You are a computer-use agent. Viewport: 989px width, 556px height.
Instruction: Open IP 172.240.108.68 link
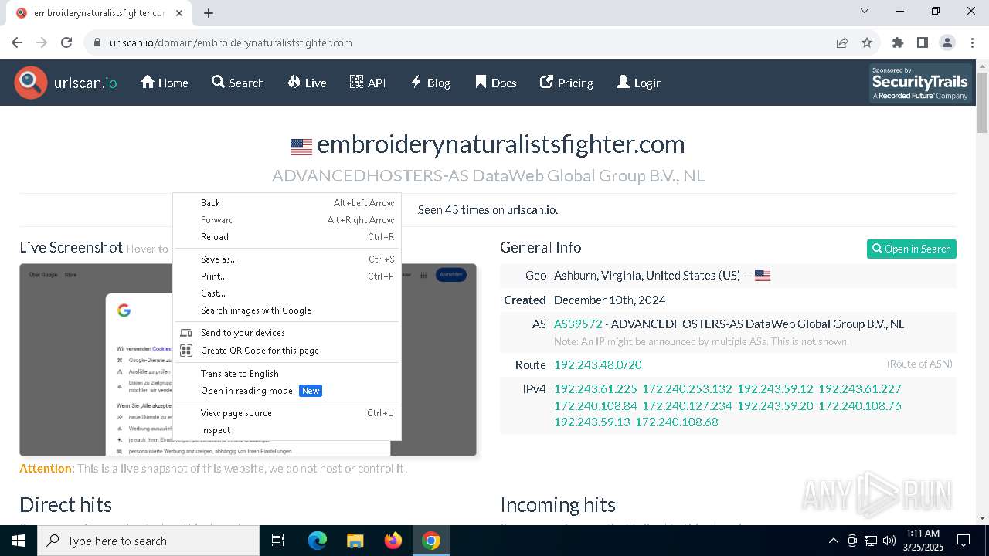tap(677, 422)
